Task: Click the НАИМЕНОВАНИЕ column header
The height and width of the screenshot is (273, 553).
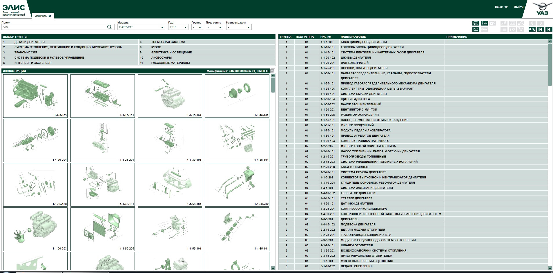Action: click(353, 37)
